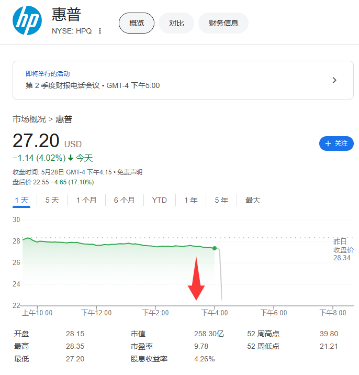This screenshot has width=359, height=375.
Task: Click the 盘后价 22.55 after-hours line
Action: 53,182
